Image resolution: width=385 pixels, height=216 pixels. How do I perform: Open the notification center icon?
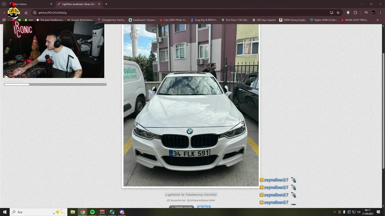pyautogui.click(x=379, y=212)
